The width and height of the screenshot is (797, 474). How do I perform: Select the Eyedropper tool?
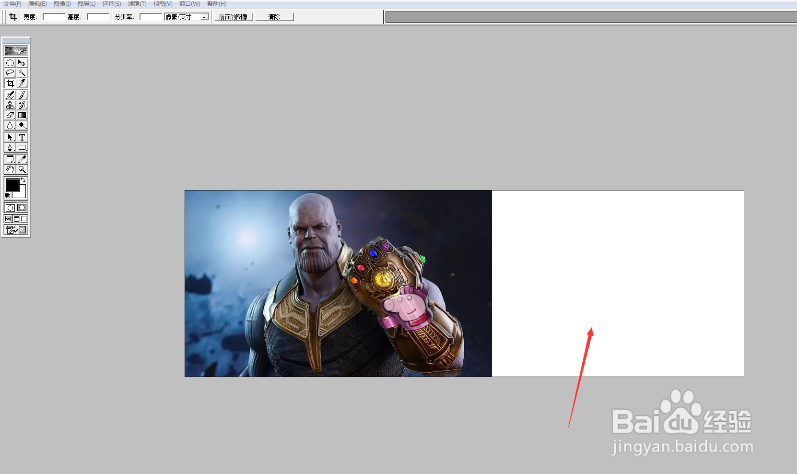pos(22,159)
